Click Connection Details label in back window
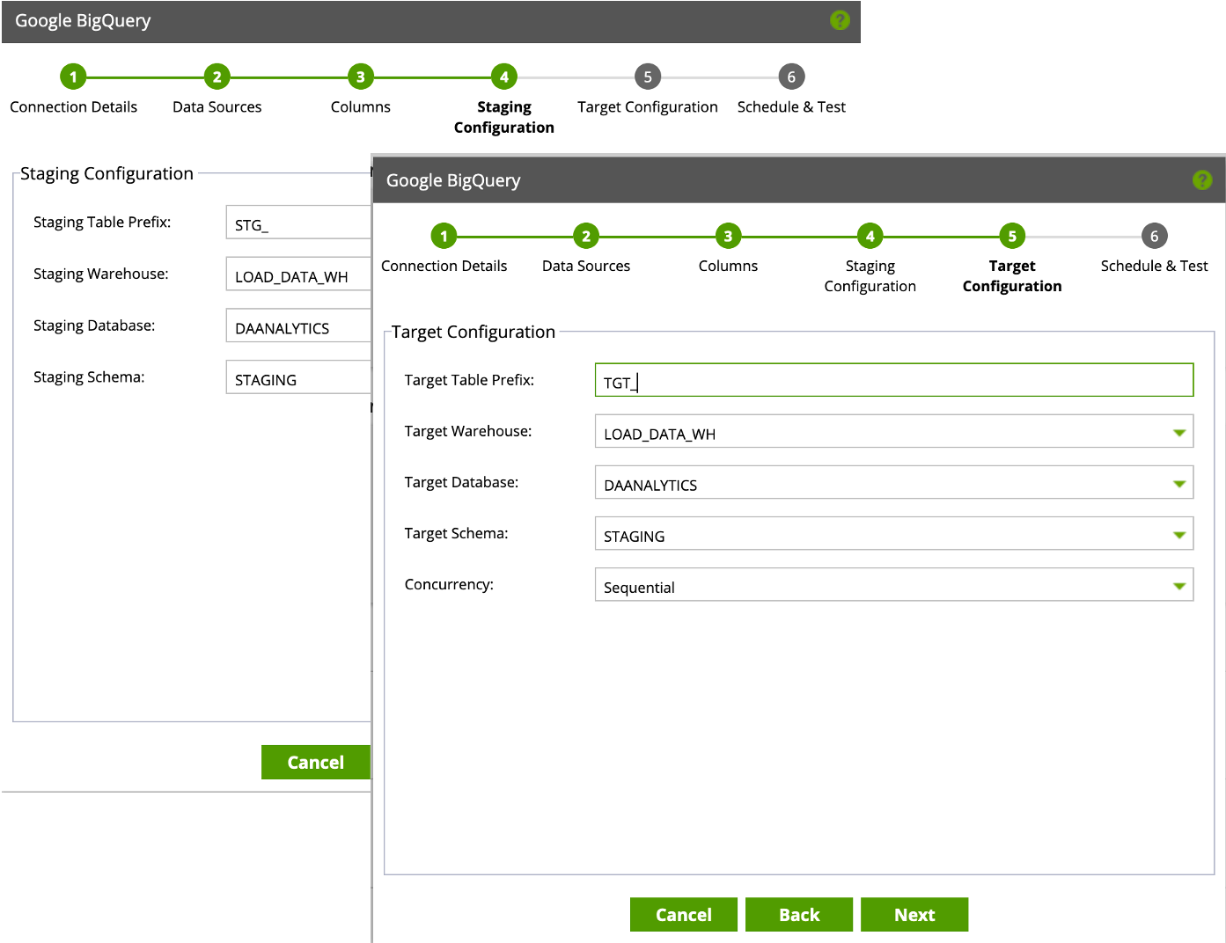Viewport: 1226px width, 943px height. pyautogui.click(x=73, y=106)
